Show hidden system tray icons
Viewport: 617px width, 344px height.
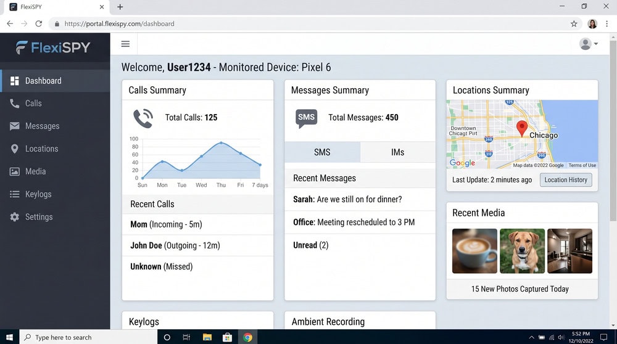pyautogui.click(x=531, y=337)
